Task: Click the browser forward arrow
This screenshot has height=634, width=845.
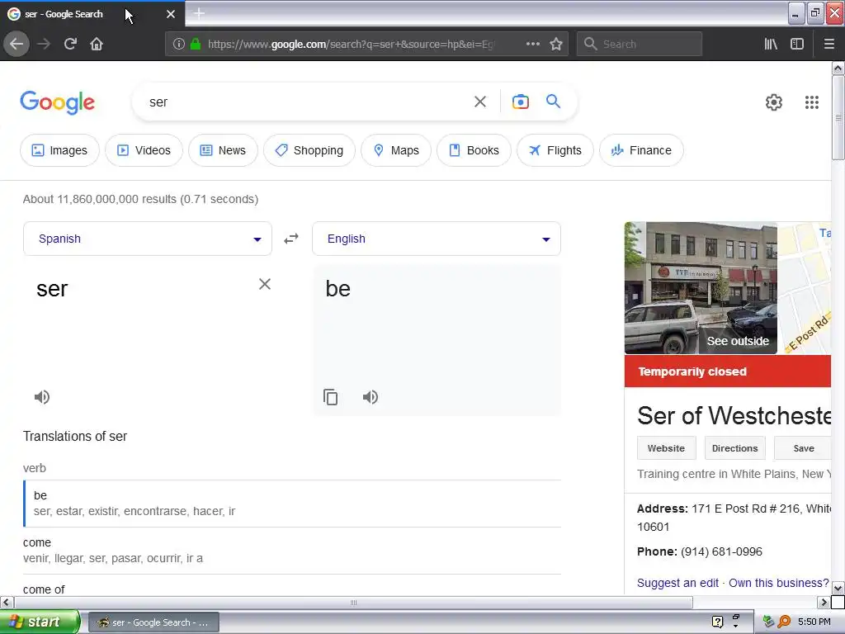Action: coord(44,44)
